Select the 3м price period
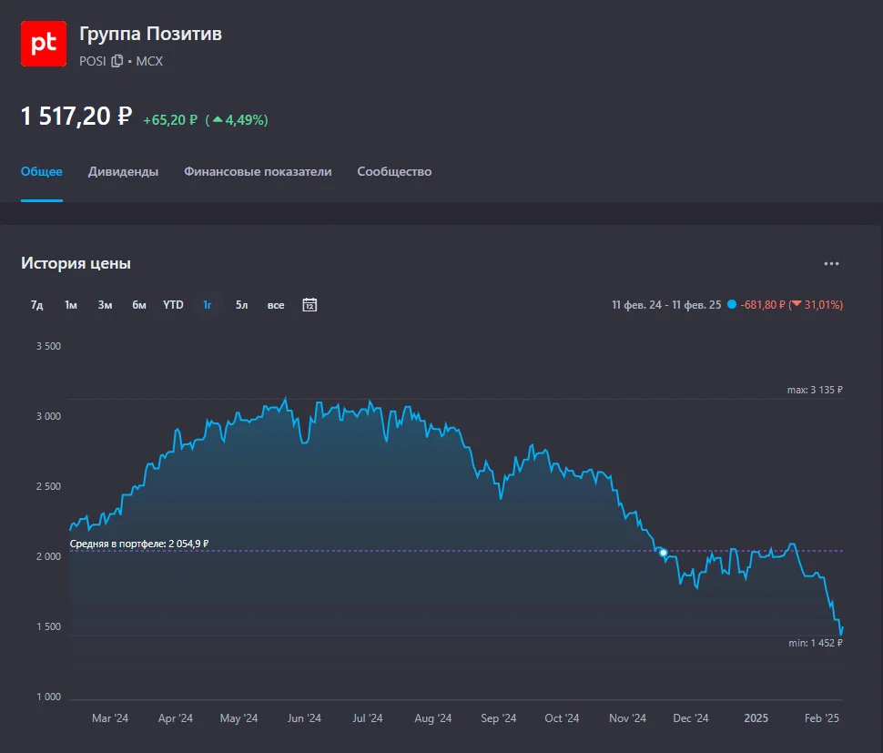The image size is (883, 753). click(x=105, y=305)
